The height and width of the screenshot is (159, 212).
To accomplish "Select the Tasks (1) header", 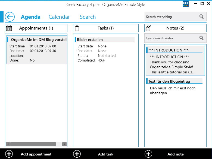I will [106, 28].
